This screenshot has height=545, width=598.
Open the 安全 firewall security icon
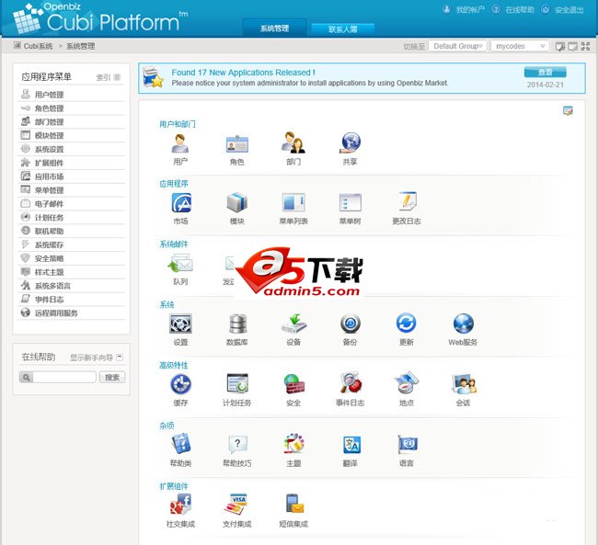click(293, 384)
